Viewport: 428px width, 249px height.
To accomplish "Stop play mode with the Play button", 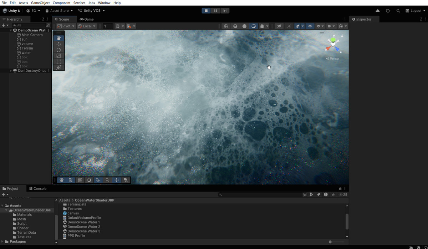I will (x=206, y=11).
